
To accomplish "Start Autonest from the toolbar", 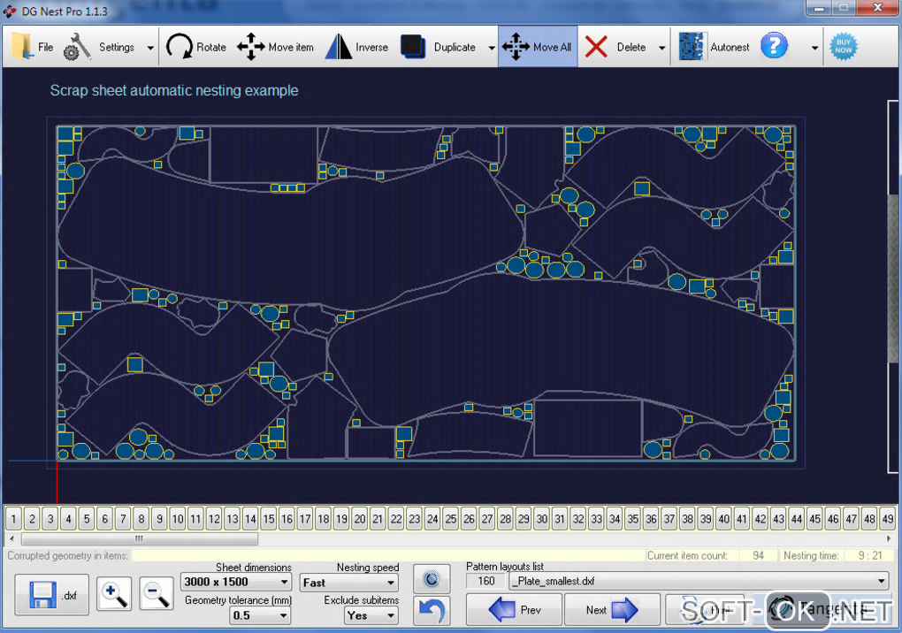I will [x=692, y=47].
